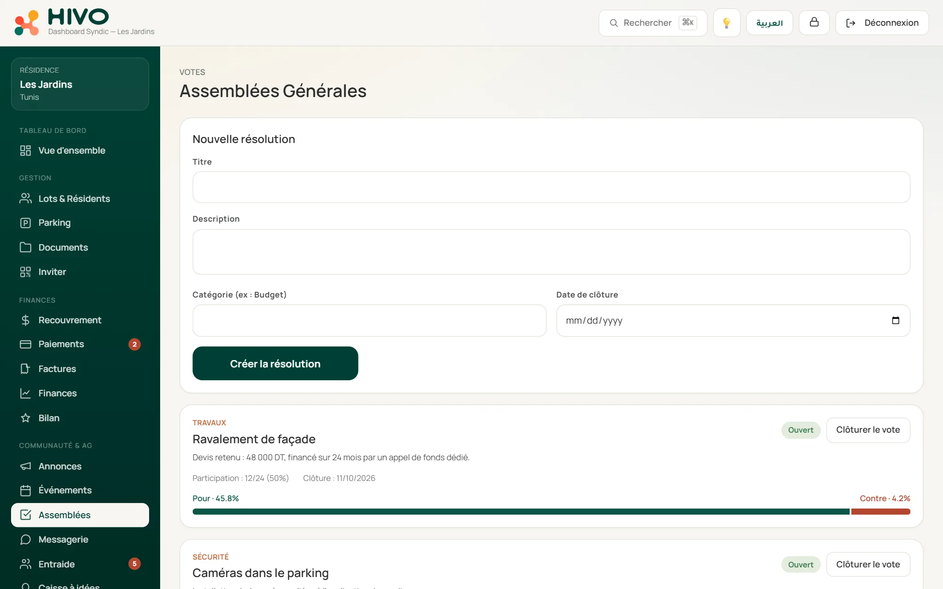Click the Vue d'ensemble grid icon
This screenshot has width=943, height=589.
point(25,150)
